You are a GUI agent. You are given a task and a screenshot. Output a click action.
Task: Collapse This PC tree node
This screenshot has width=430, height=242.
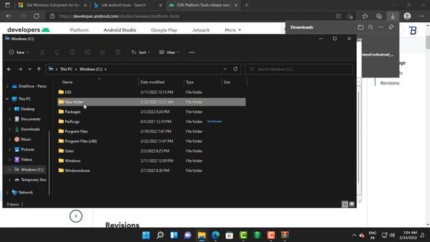pos(7,99)
